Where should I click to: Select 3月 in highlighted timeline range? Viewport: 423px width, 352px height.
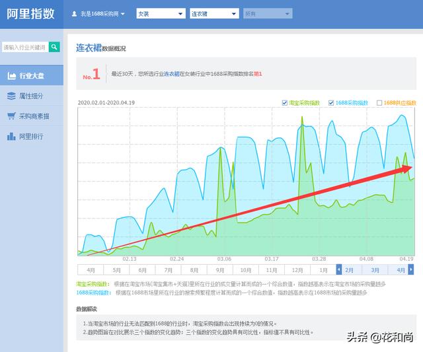point(375,270)
